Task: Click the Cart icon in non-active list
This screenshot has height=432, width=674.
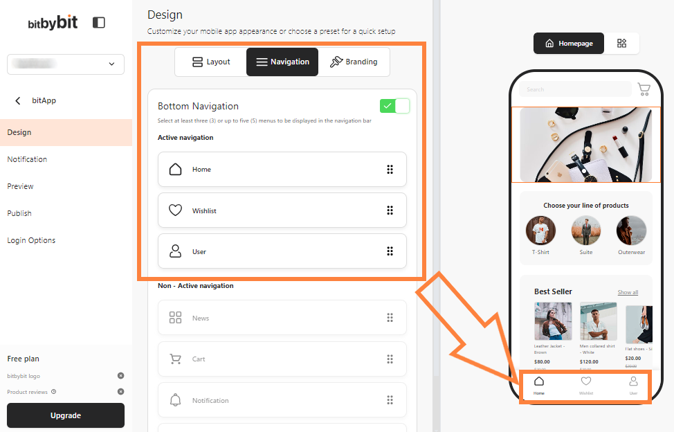Action: 175,359
